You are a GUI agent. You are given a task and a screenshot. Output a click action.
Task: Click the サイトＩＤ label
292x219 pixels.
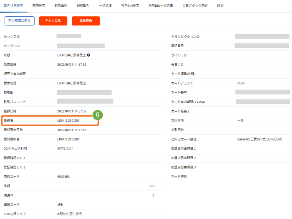(179, 55)
